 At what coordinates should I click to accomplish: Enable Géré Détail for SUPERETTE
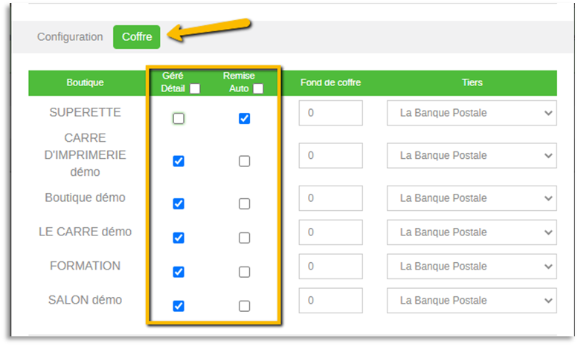click(179, 118)
